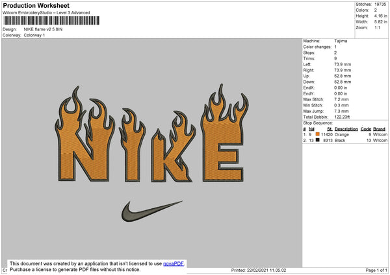Click 'Wilcom EmbroideryStudio – Level 3 Advanced' subtitle

click(46, 13)
